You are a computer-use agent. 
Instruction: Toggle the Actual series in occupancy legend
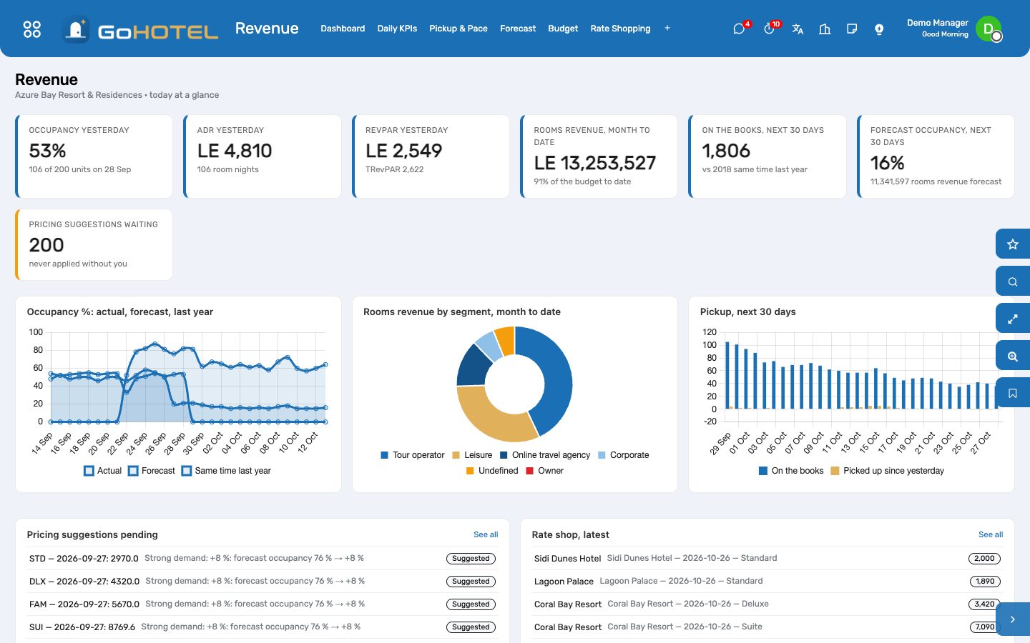102,471
